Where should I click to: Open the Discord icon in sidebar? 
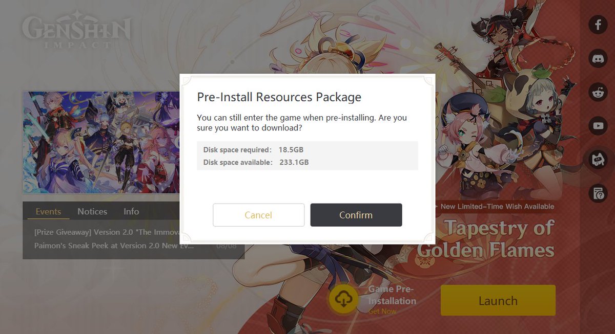coord(598,58)
